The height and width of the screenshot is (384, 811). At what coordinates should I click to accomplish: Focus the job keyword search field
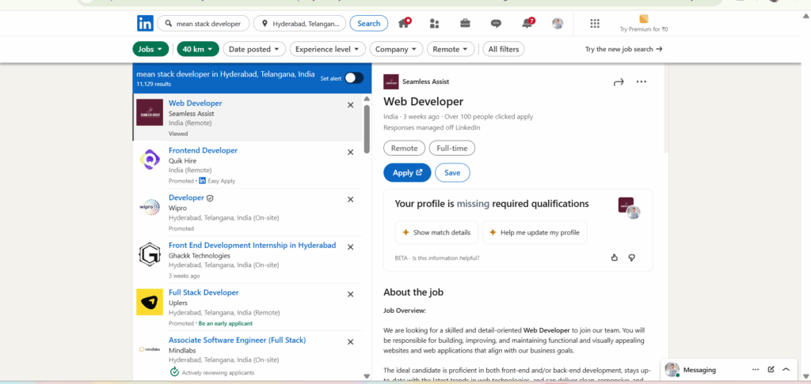pyautogui.click(x=204, y=23)
